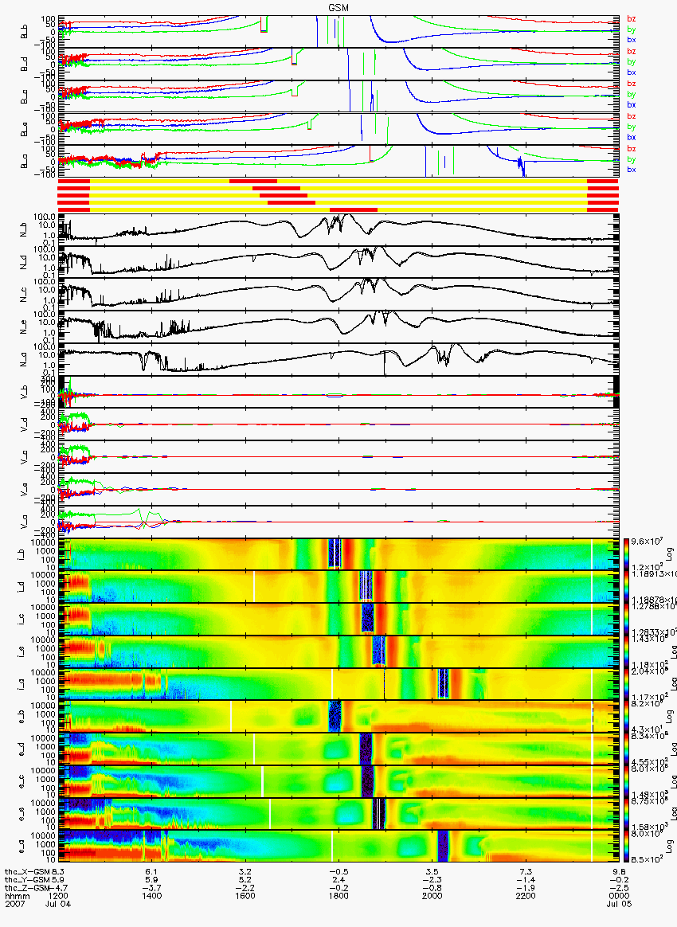Click the bz legend of panel B_d

pyautogui.click(x=631, y=52)
